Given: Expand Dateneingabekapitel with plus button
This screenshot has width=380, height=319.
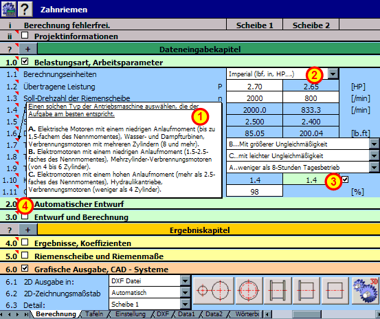Looking at the screenshot, I should [28, 49].
